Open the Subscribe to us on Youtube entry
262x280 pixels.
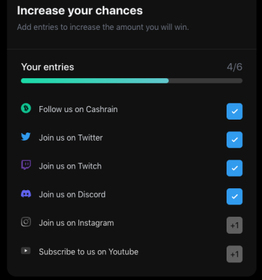pos(88,251)
